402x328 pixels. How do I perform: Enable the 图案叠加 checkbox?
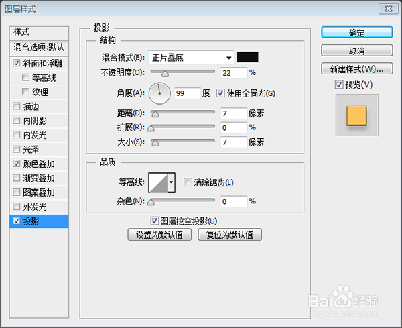click(16, 193)
